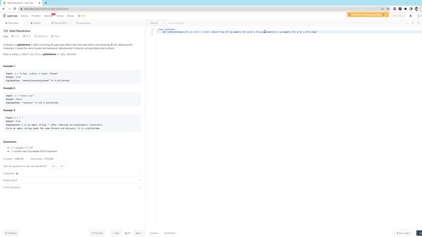Click the Pick One random button

coord(97,233)
